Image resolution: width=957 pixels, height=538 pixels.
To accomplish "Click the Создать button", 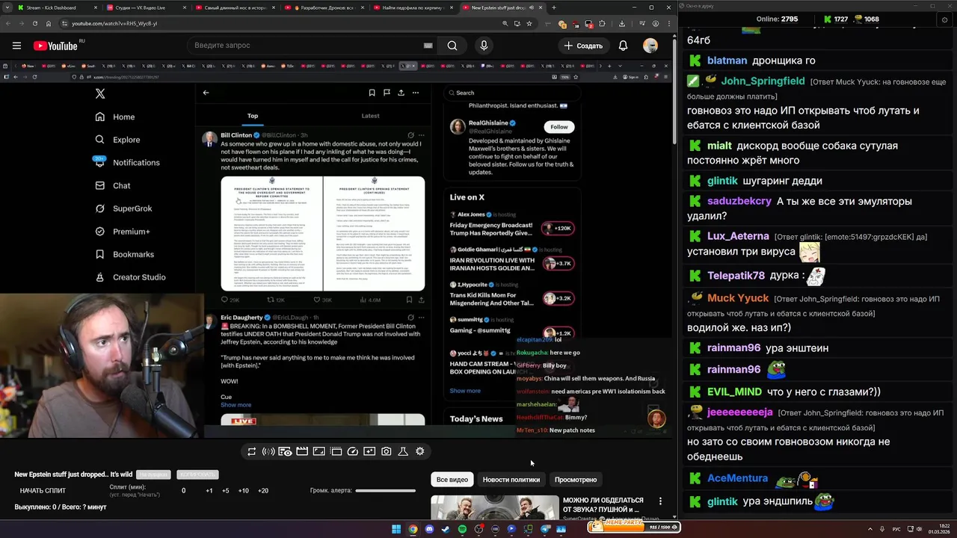I will (583, 46).
